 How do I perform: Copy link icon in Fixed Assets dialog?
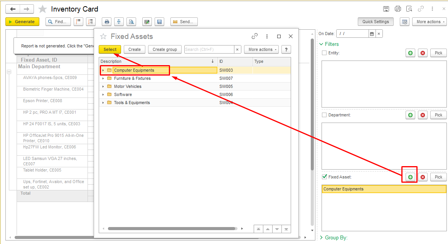click(x=254, y=36)
